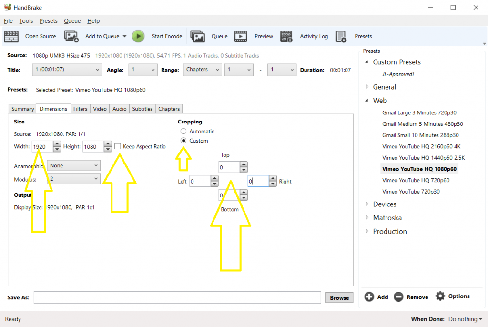Open the File menu

point(8,21)
